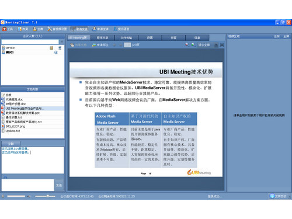Click 比例 in video area header
The height and width of the screenshot is (219, 292).
pyautogui.click(x=276, y=36)
